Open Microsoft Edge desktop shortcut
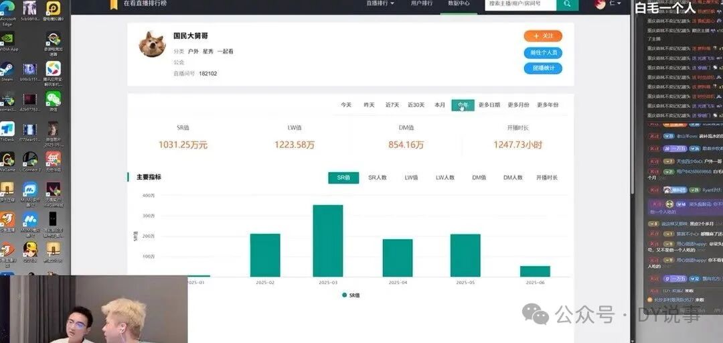This screenshot has width=723, height=343. 7,8
